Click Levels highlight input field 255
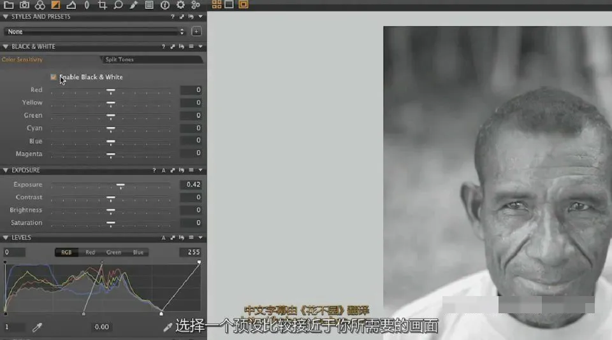This screenshot has width=612, height=340. [191, 252]
